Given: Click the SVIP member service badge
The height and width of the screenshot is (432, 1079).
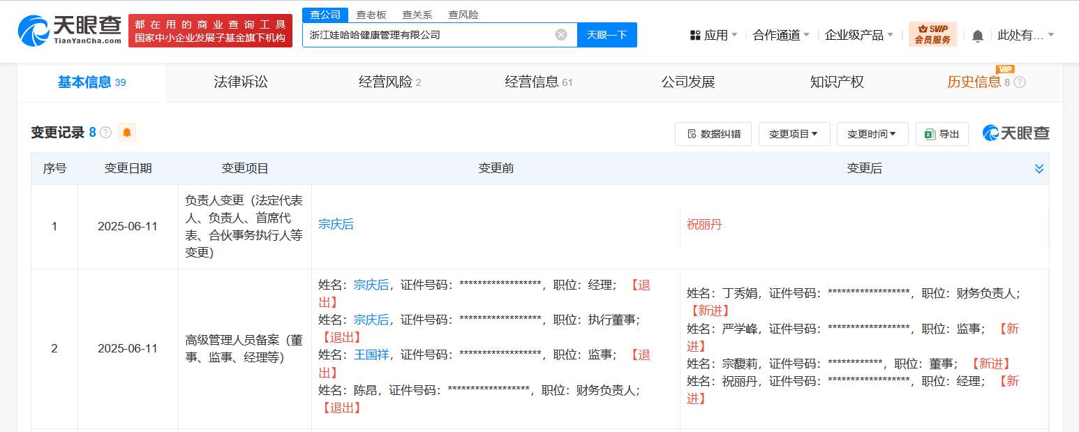Looking at the screenshot, I should (x=932, y=34).
